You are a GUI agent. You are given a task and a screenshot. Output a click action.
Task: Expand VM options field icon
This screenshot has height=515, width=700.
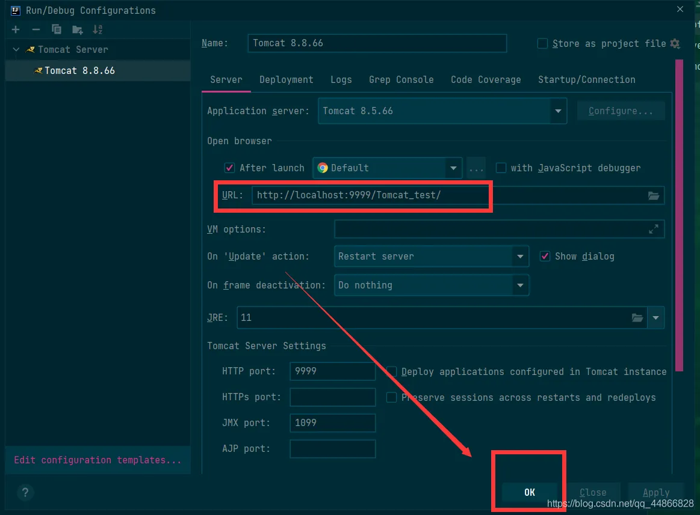tap(654, 229)
